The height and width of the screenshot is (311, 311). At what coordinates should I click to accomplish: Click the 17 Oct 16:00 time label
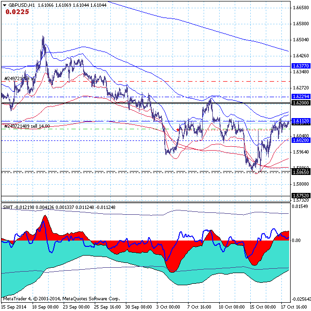point(294,307)
